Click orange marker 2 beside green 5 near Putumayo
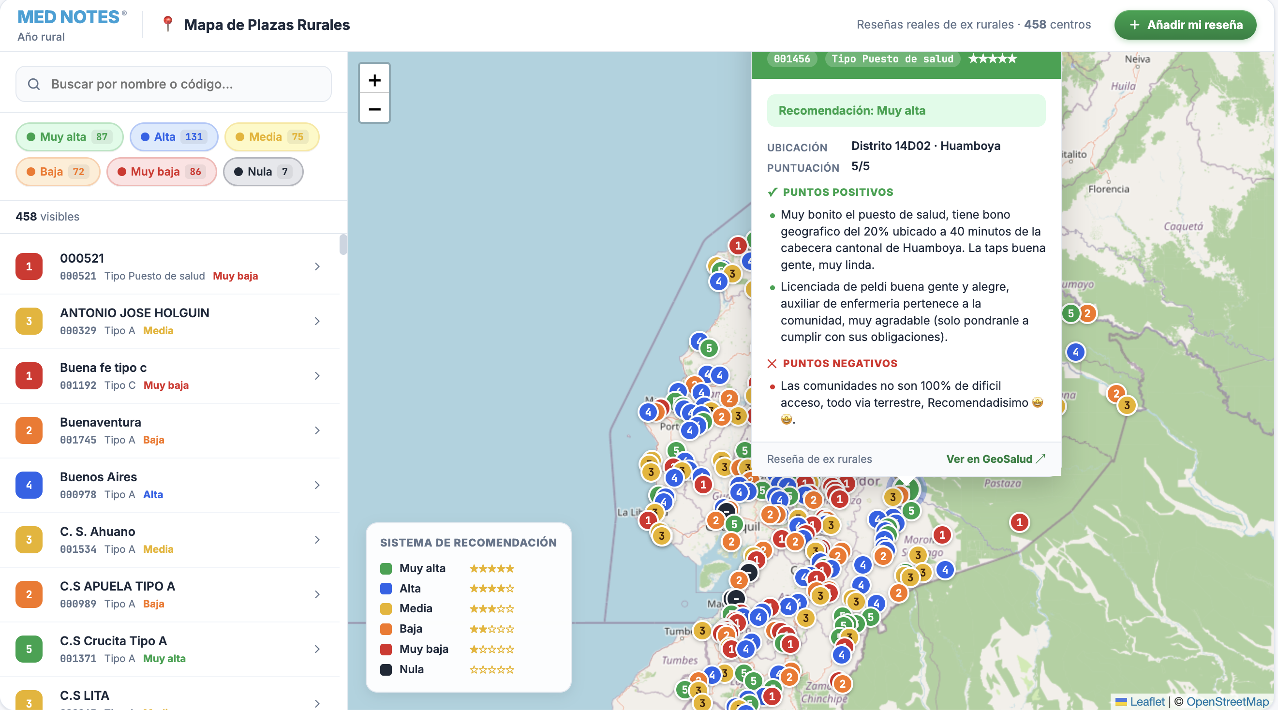Screen dimensions: 1278x710 [1087, 313]
